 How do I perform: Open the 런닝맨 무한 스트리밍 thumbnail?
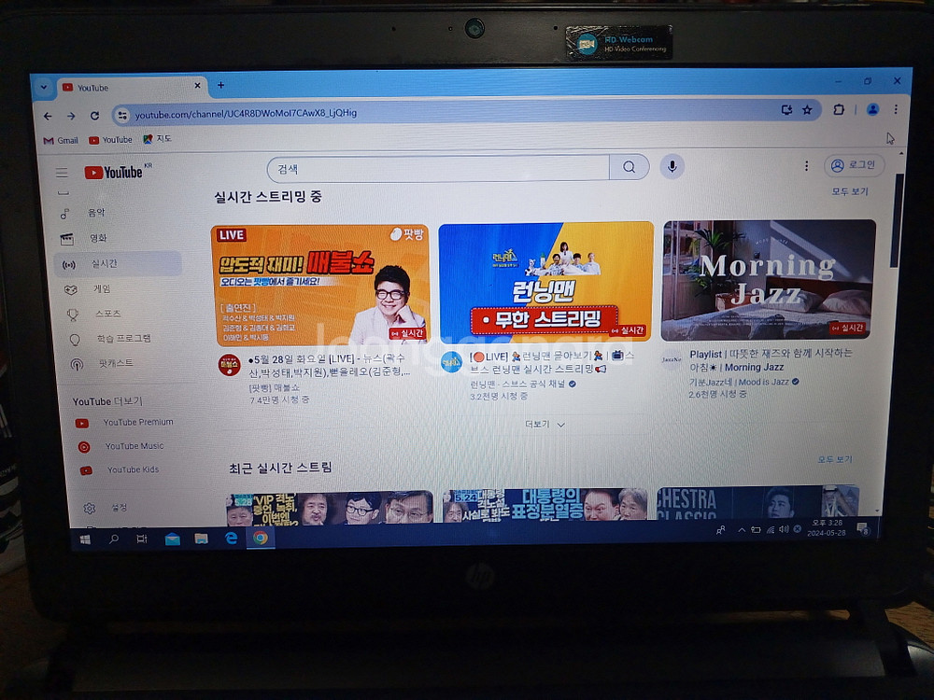coord(545,282)
